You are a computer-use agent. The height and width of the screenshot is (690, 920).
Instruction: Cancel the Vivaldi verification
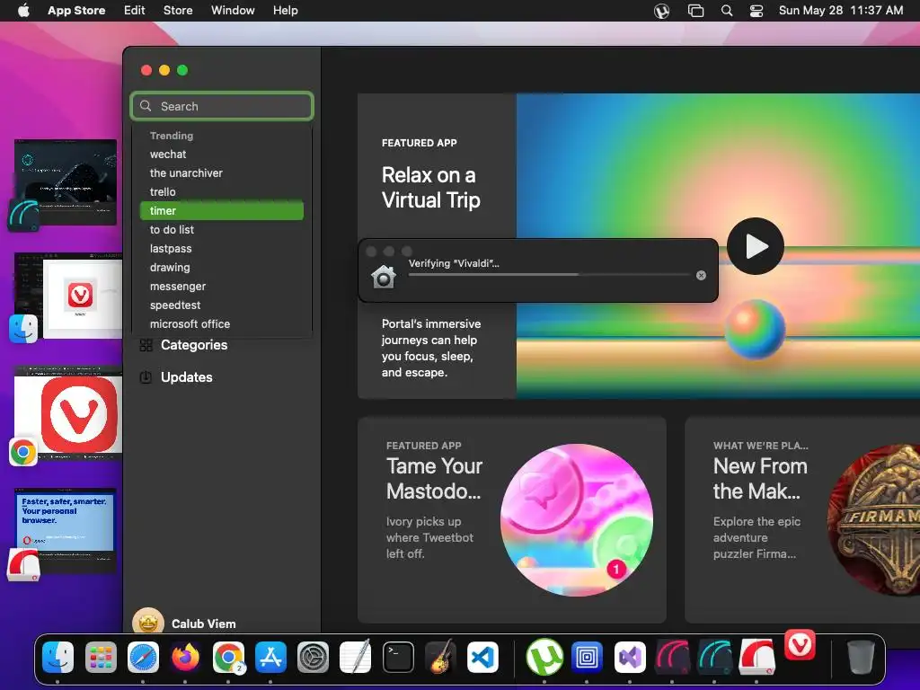(701, 275)
